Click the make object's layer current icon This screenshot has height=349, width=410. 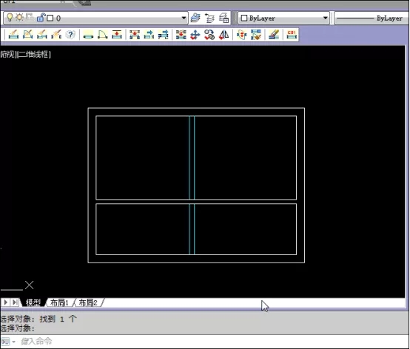coord(195,18)
